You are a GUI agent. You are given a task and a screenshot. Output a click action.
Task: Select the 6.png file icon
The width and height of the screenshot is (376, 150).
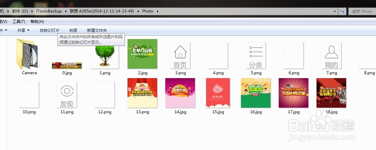pyautogui.click(x=293, y=55)
